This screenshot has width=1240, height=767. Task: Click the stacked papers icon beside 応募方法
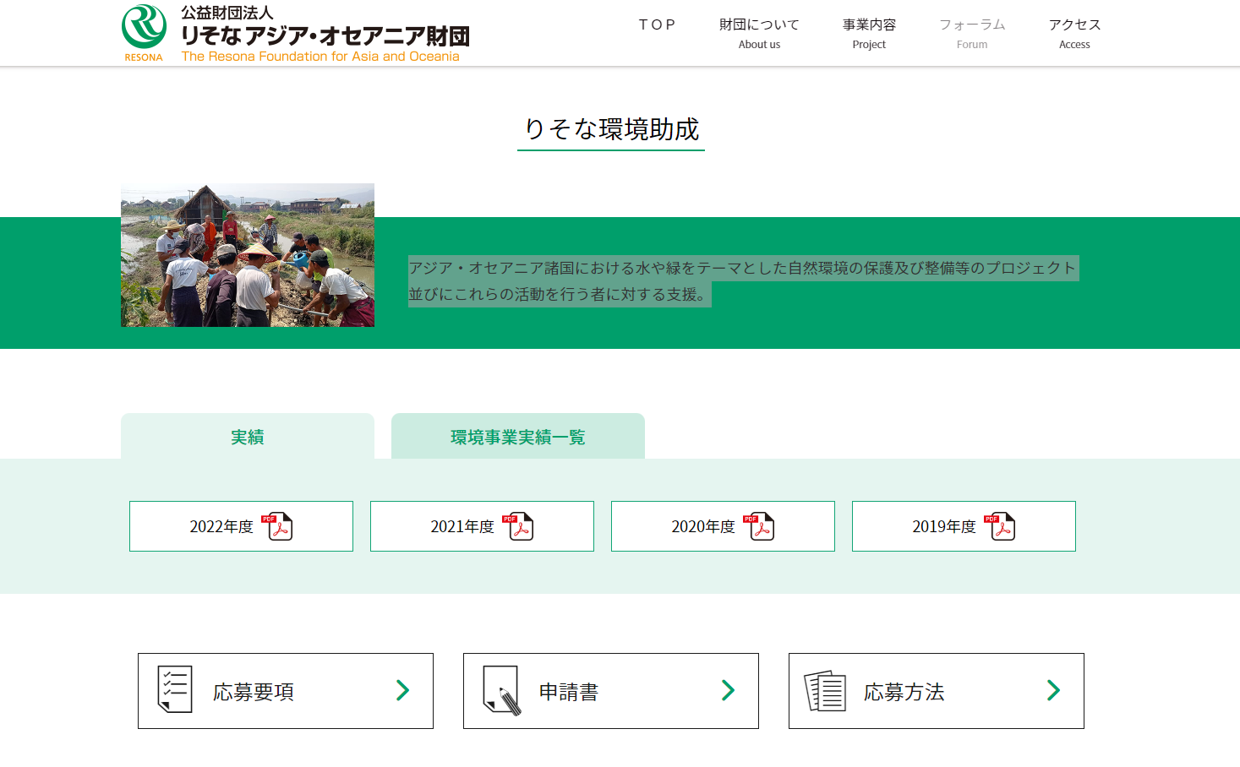coord(825,691)
